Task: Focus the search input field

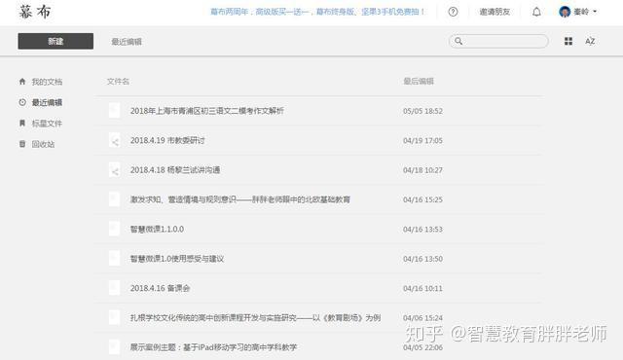Action: (x=498, y=41)
